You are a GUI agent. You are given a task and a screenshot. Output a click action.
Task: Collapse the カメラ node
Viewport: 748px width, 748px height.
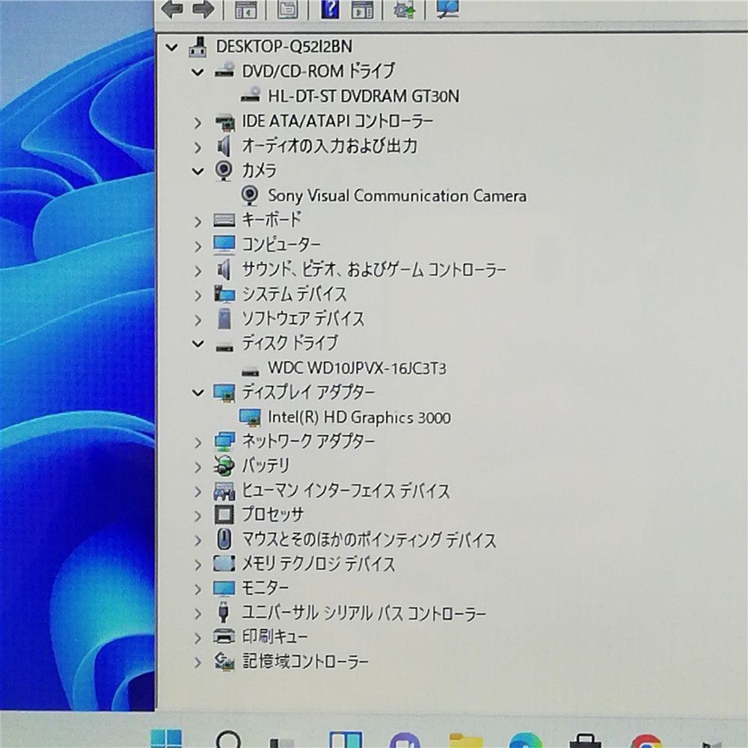coord(197,171)
